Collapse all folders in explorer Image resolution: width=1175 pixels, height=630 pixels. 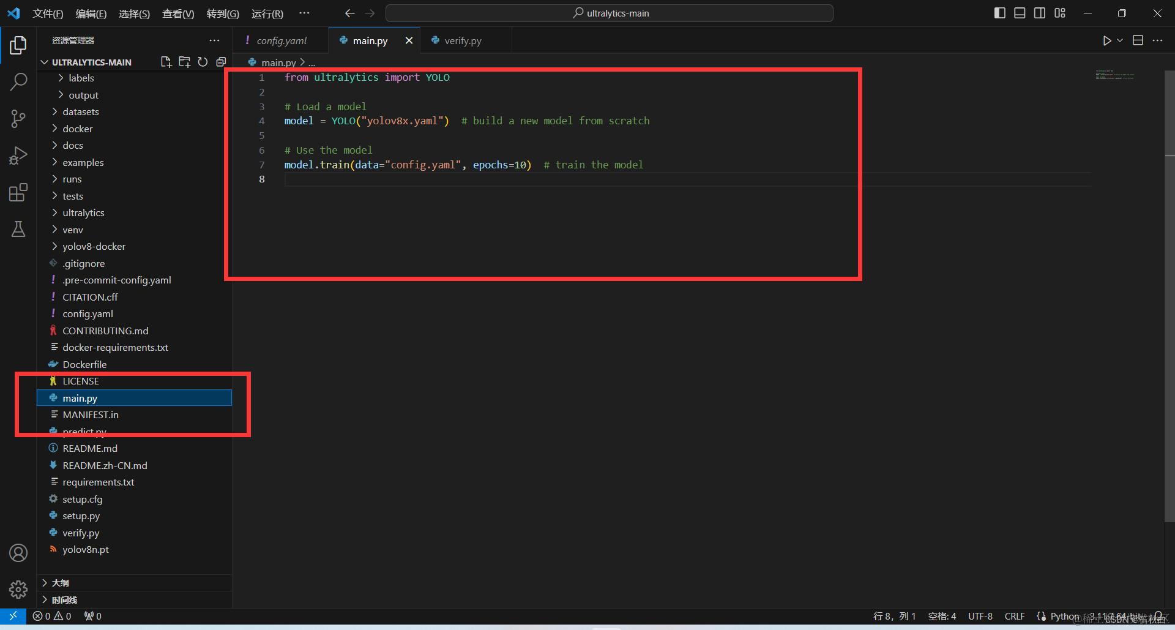[x=221, y=62]
